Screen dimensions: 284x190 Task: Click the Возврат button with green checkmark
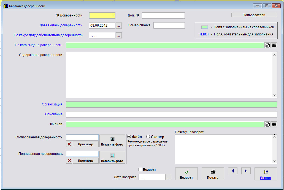click(186, 174)
